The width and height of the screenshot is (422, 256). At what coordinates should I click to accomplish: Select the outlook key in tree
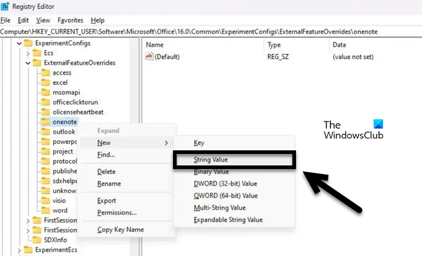click(x=64, y=132)
